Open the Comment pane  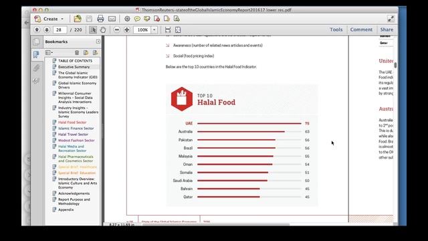[x=361, y=29]
